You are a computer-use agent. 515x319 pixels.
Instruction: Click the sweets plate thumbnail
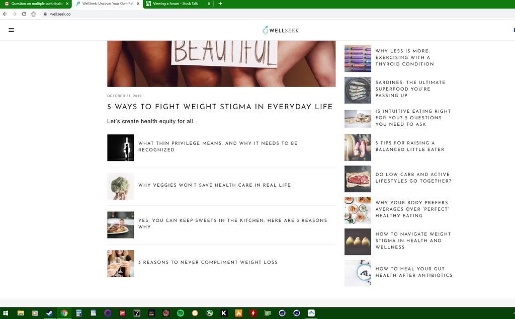coord(121,225)
